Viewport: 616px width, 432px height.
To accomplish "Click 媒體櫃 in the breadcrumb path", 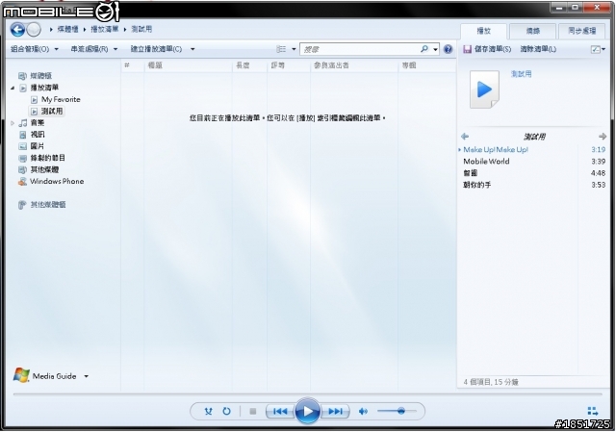I will click(x=67, y=29).
